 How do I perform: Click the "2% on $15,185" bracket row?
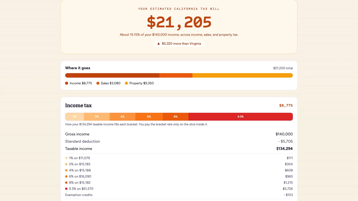179,164
